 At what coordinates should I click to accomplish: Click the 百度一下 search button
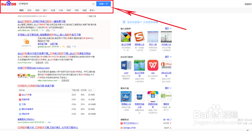click(x=104, y=4)
